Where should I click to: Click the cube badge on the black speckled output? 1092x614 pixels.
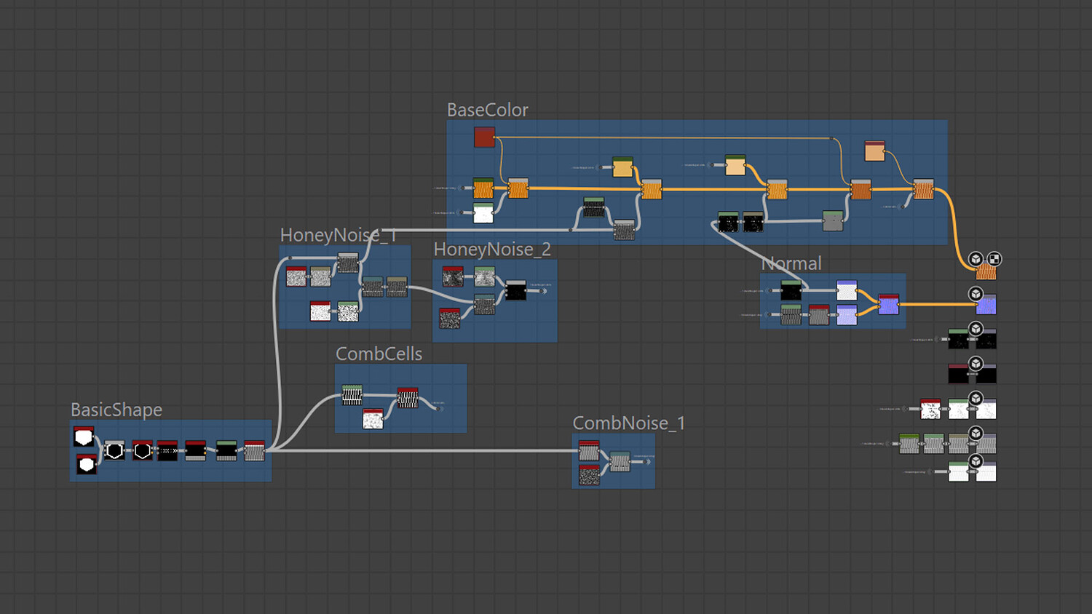click(x=976, y=329)
